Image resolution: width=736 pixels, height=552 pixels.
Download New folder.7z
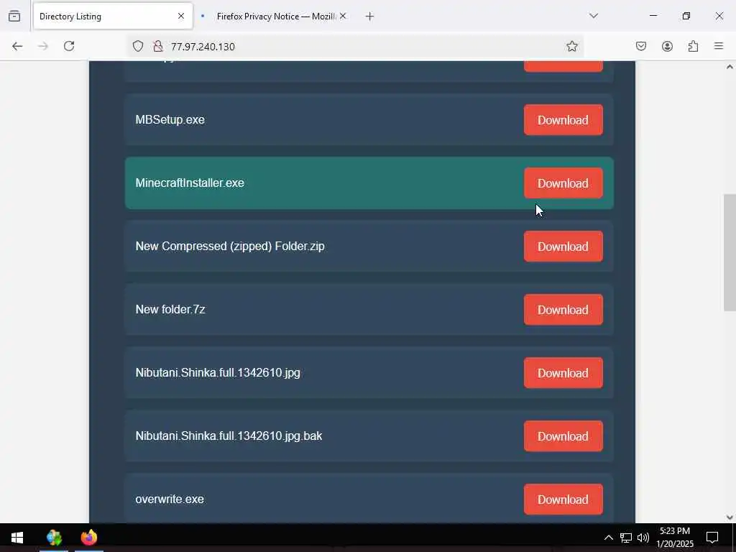point(563,310)
